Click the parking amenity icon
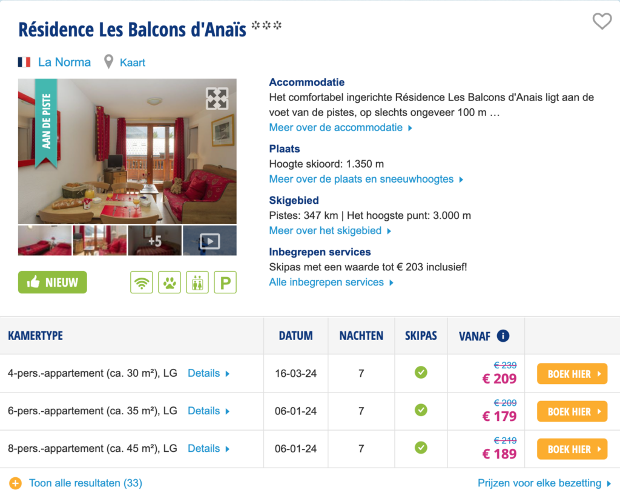620x499 pixels. tap(225, 282)
